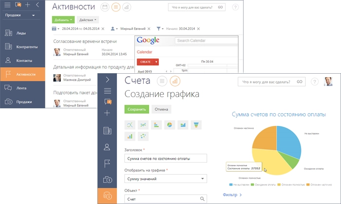The width and height of the screenshot is (341, 204).
Task: Open the date period filter calendar icon
Action: coord(55,29)
